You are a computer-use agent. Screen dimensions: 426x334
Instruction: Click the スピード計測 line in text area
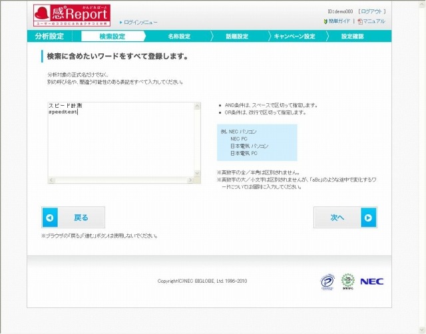(65, 106)
